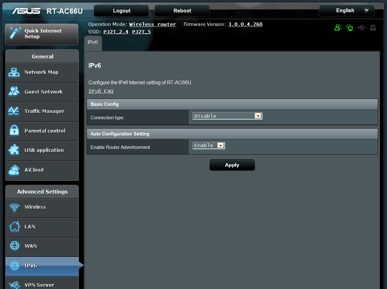
Task: Open the English language selector
Action: pyautogui.click(x=346, y=11)
